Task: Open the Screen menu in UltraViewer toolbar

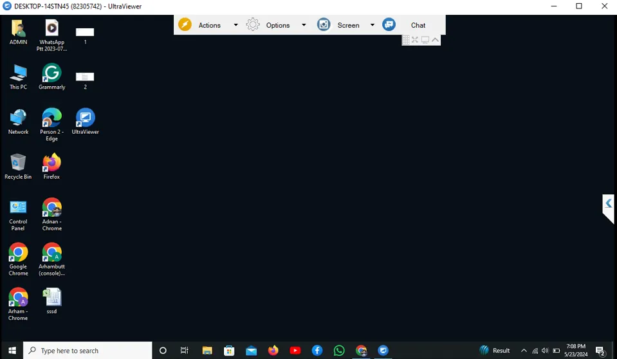Action: pos(348,25)
